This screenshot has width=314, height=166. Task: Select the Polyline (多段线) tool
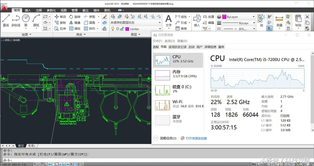tap(15, 19)
